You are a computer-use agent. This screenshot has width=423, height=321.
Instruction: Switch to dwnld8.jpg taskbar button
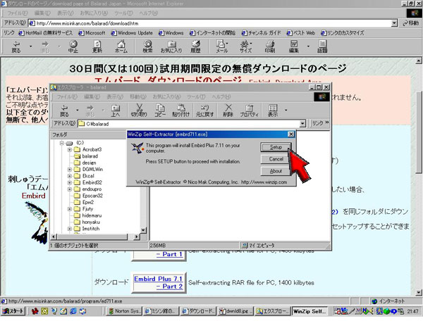(235, 311)
